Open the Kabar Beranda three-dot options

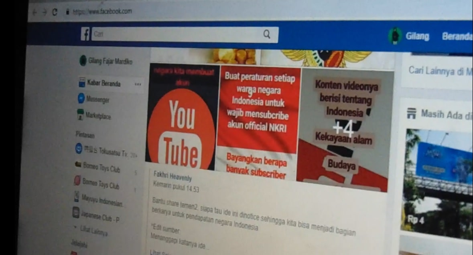(138, 84)
